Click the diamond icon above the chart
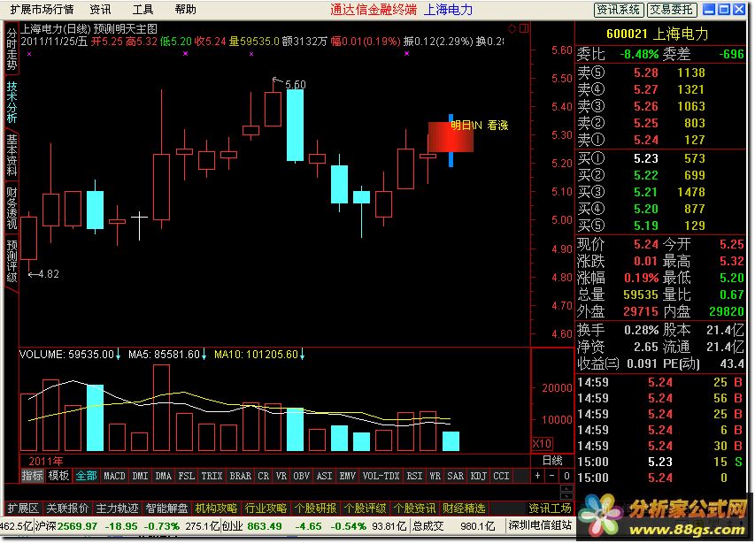The height and width of the screenshot is (543, 755). 512,29
